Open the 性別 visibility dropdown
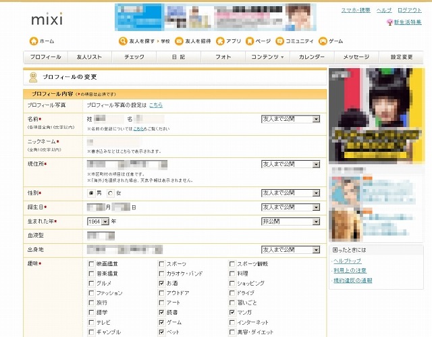Screen dimensions: 432x337 [290, 193]
